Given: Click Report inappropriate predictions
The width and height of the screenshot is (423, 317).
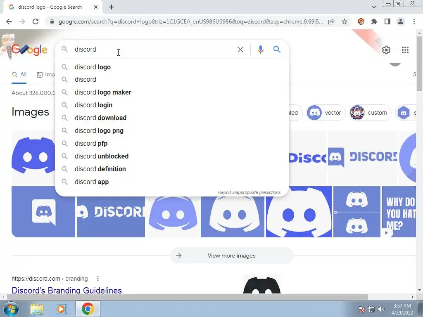Looking at the screenshot, I should (x=249, y=192).
